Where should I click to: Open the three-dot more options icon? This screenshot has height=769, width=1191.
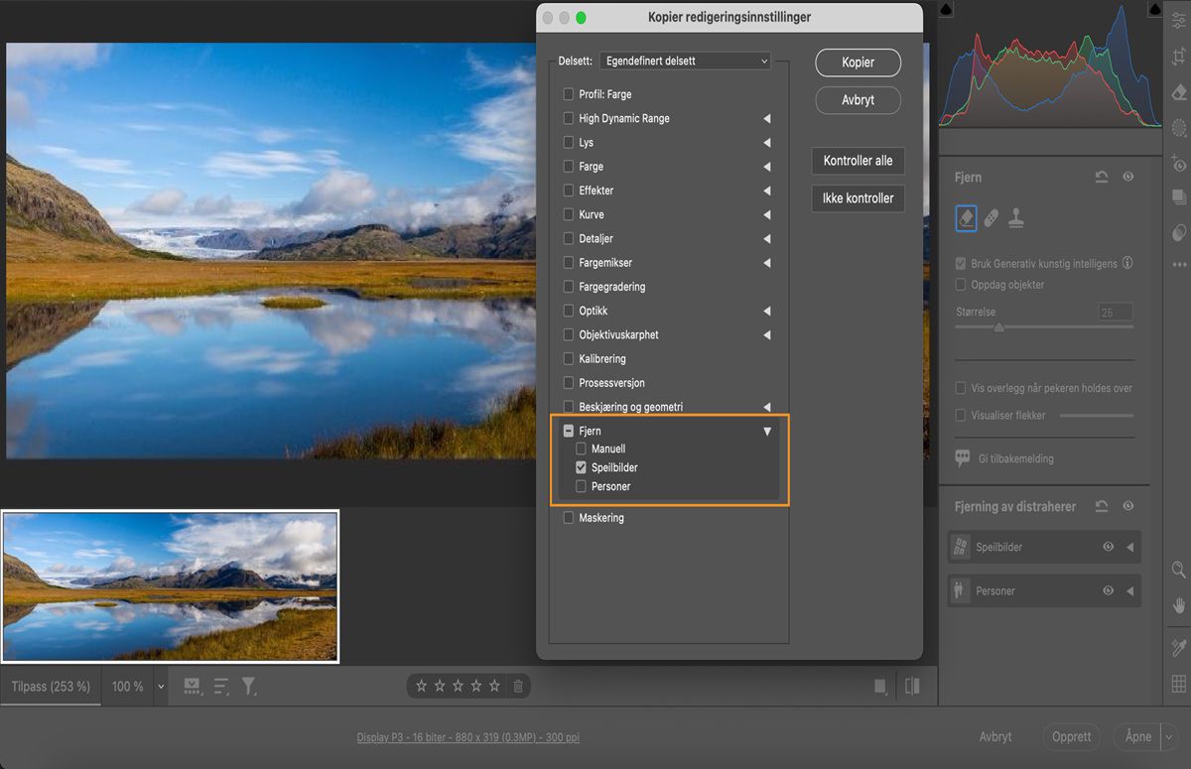point(1179,265)
